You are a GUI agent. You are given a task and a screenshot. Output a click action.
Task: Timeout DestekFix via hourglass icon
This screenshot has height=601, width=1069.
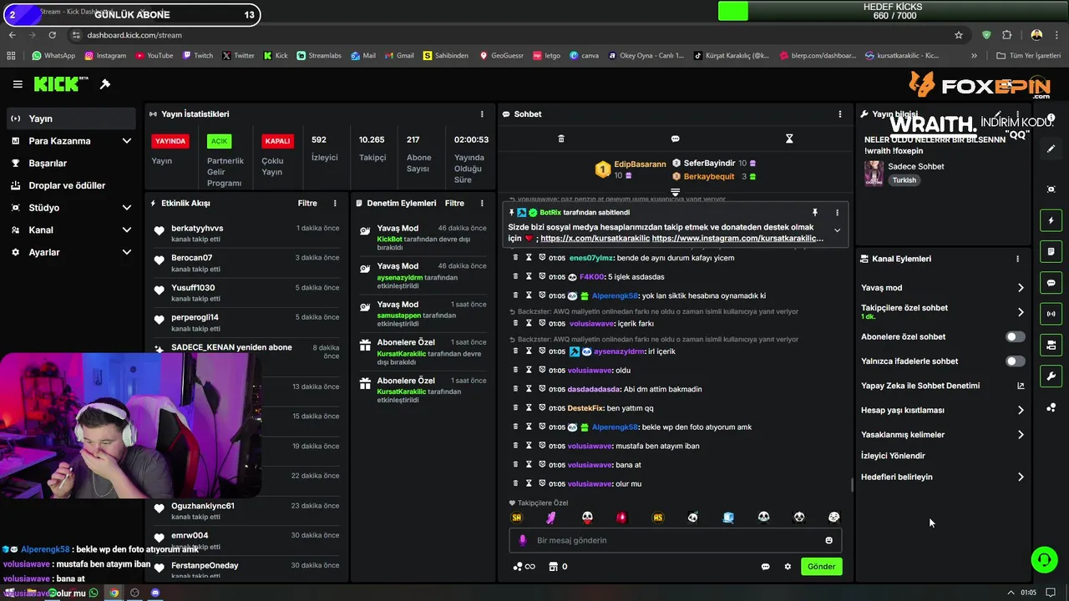coord(529,408)
